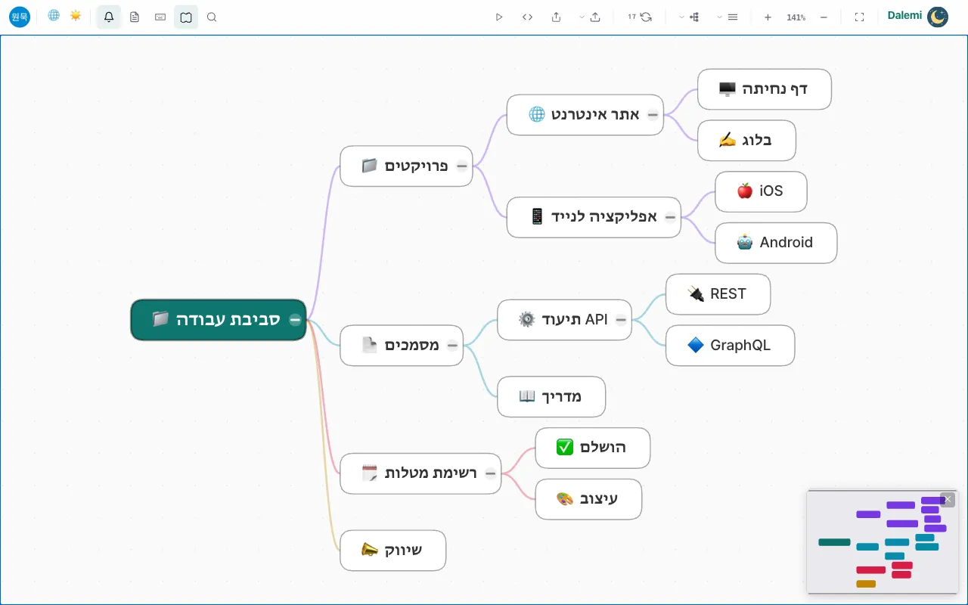Click the 141% zoom level

click(796, 17)
